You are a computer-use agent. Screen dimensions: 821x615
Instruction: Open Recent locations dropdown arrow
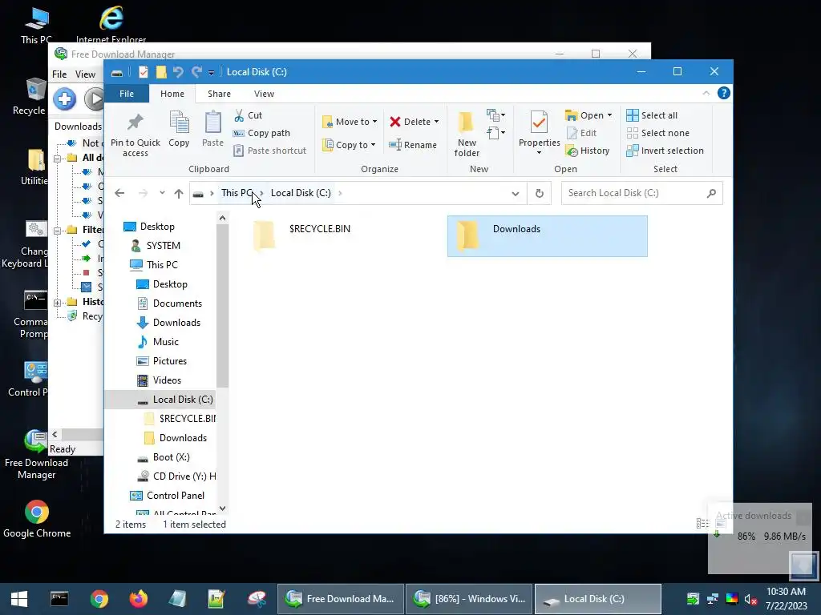pyautogui.click(x=162, y=193)
